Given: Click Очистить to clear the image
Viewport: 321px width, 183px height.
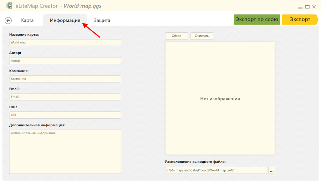Looking at the screenshot, I should coord(202,36).
